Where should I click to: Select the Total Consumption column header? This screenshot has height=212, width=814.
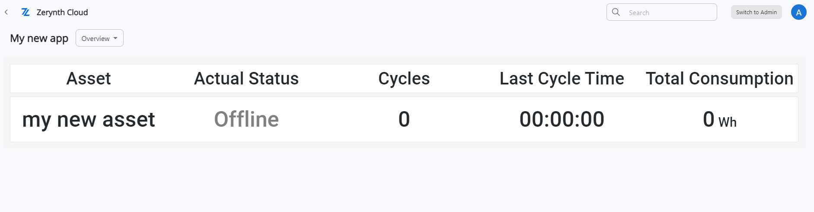[x=720, y=78]
